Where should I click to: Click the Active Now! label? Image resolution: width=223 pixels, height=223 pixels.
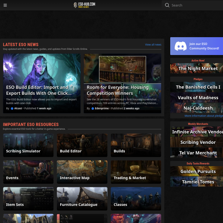(x=198, y=61)
